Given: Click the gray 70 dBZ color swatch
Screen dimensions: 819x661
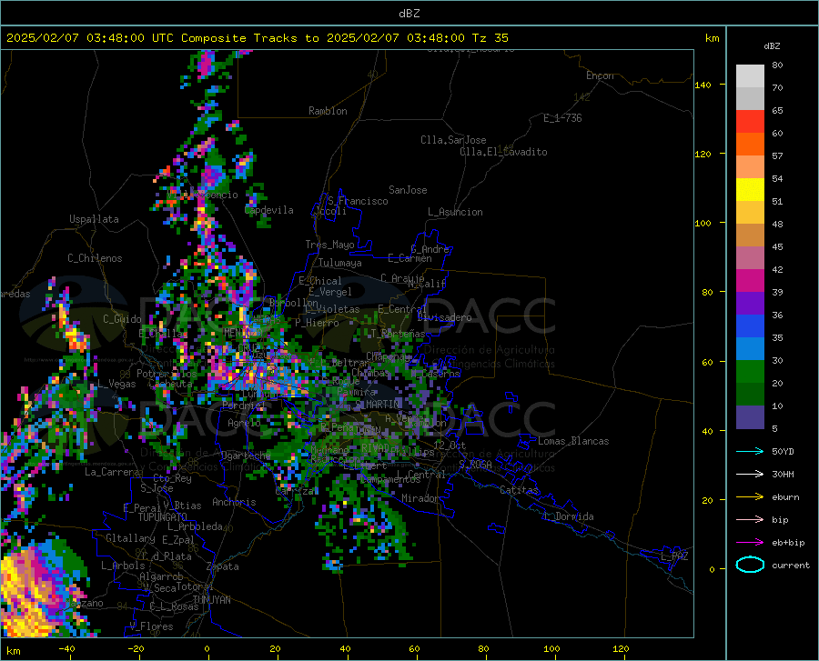Looking at the screenshot, I should 750,98.
